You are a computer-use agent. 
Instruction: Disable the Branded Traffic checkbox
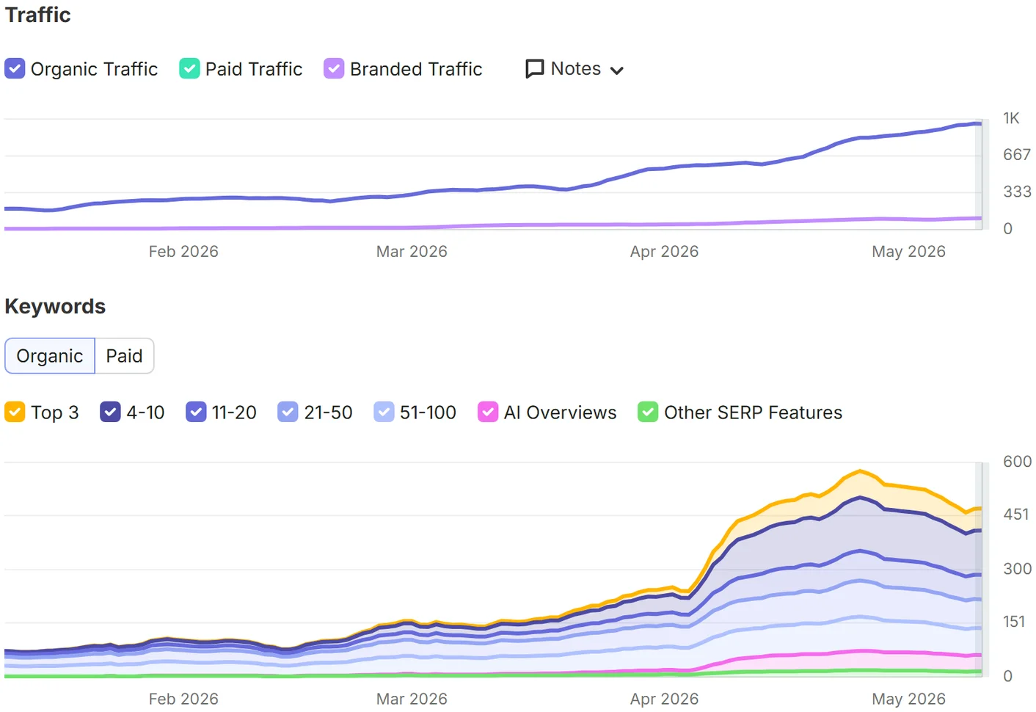point(334,68)
